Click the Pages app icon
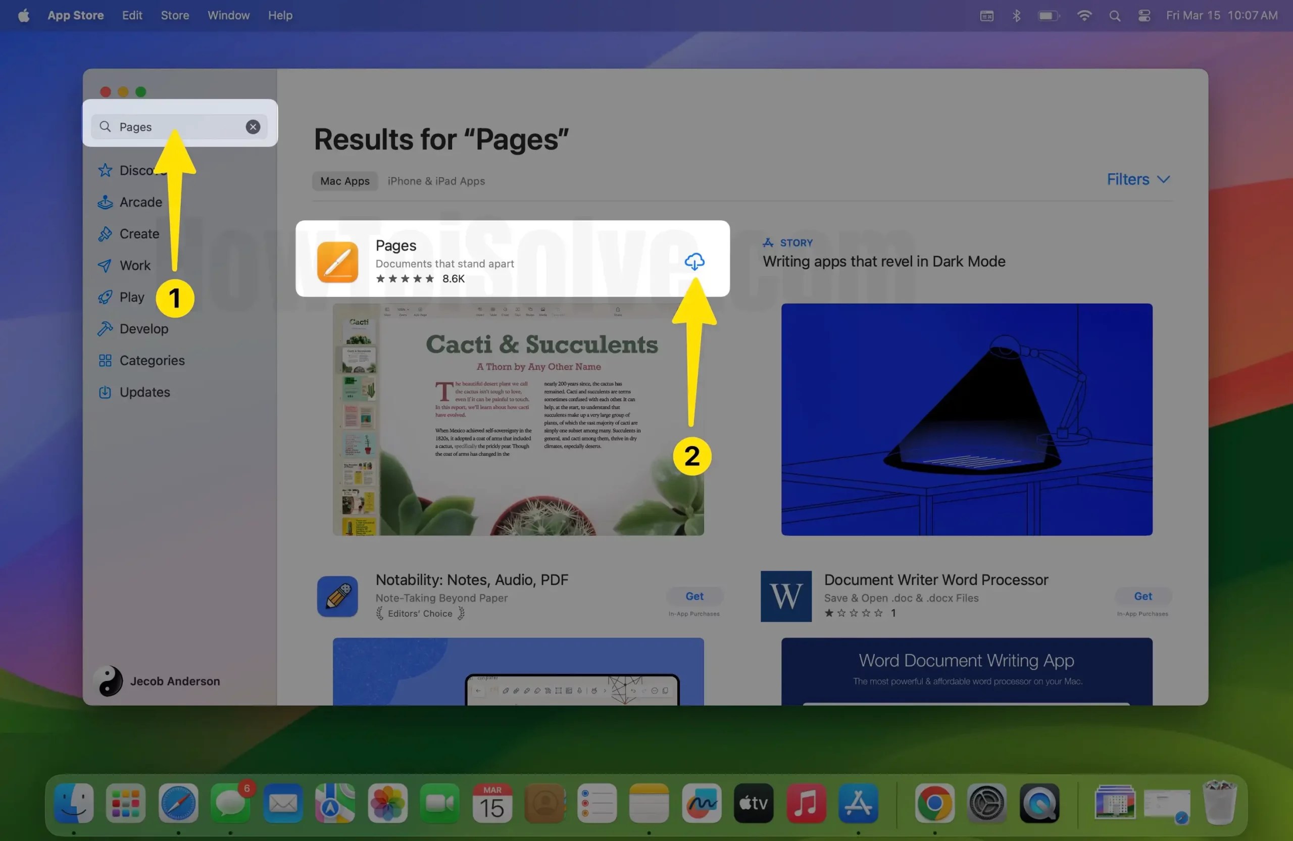This screenshot has height=841, width=1293. point(337,262)
